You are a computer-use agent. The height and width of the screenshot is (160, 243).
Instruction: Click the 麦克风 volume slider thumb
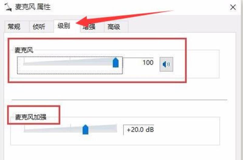116,62
